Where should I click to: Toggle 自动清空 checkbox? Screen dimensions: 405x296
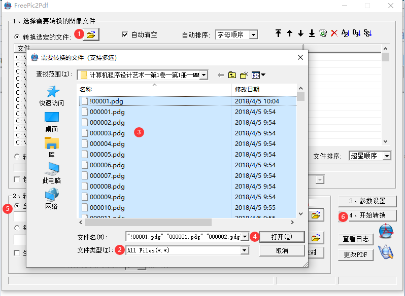[x=125, y=34]
